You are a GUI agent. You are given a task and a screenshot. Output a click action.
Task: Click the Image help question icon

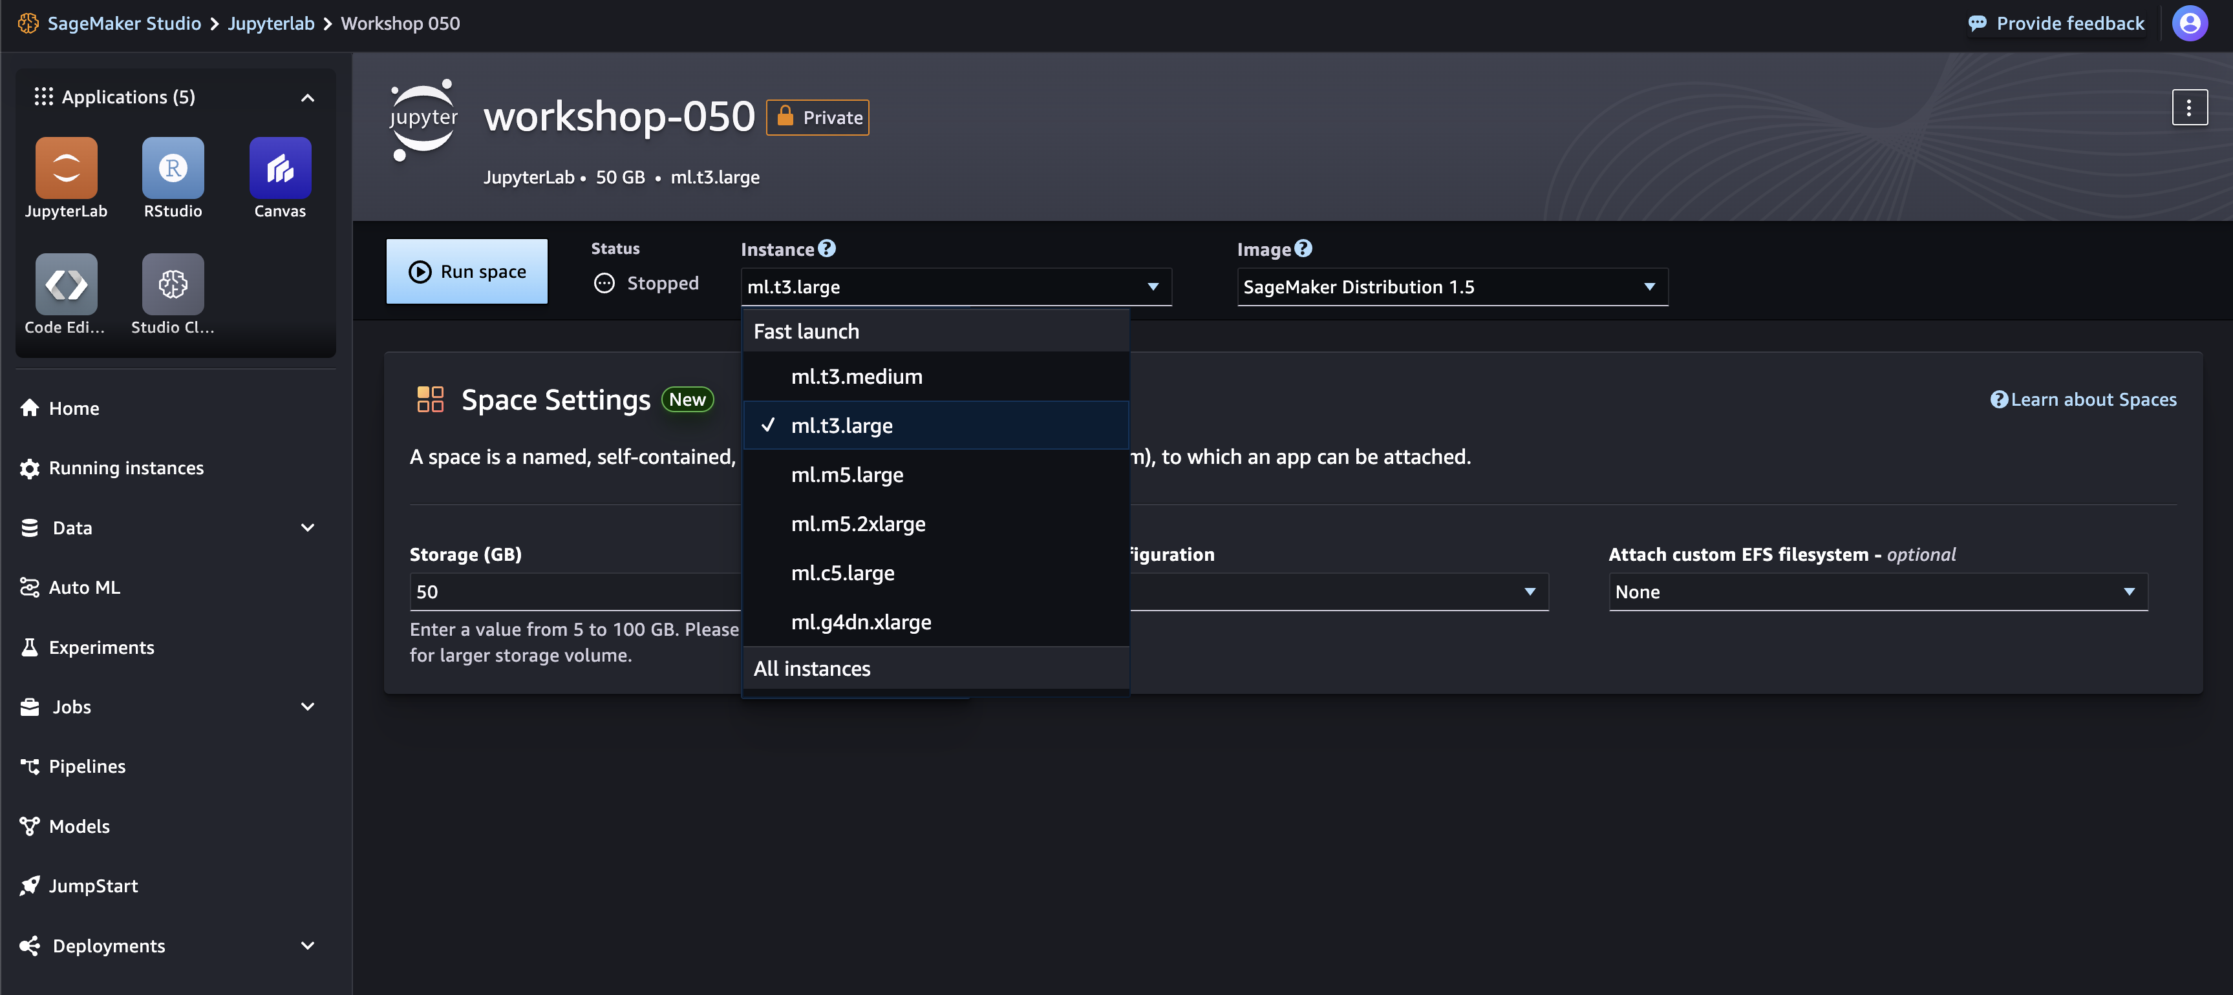coord(1303,249)
